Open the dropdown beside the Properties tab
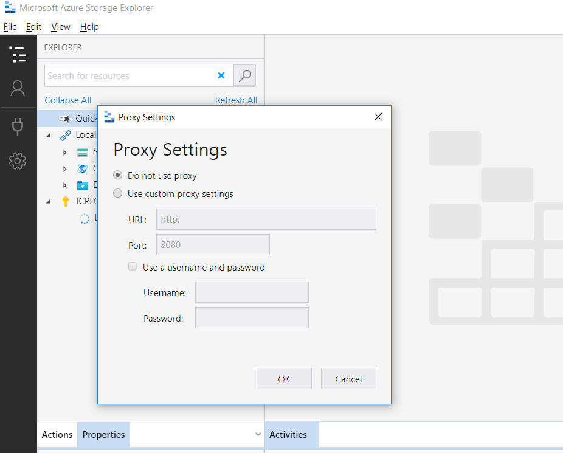This screenshot has height=453, width=563. pos(258,434)
